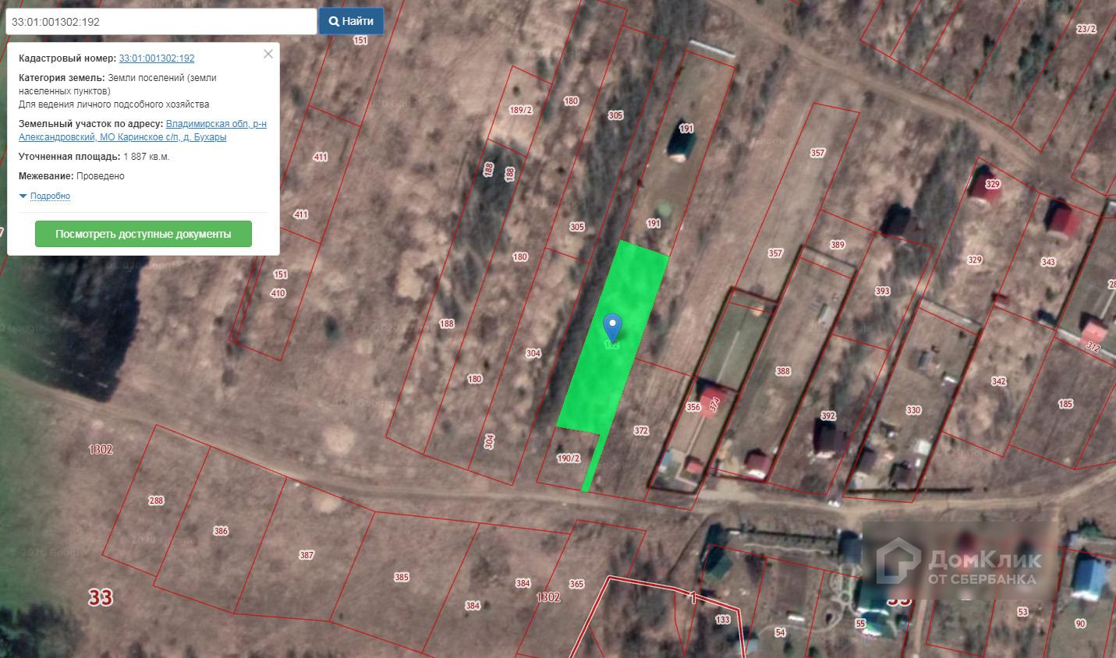Click parcel label 330
Screen dimensions: 1116x658
pyautogui.click(x=913, y=410)
